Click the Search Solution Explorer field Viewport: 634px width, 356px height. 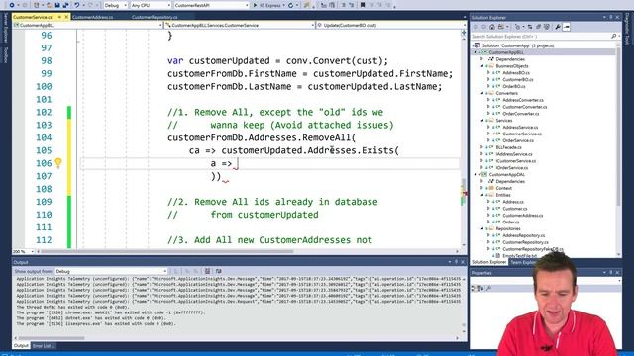pos(541,36)
